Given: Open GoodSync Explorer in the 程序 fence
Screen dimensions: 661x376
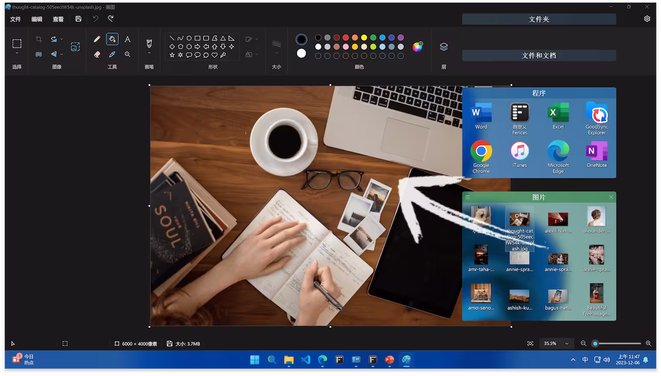Looking at the screenshot, I should click(x=597, y=118).
